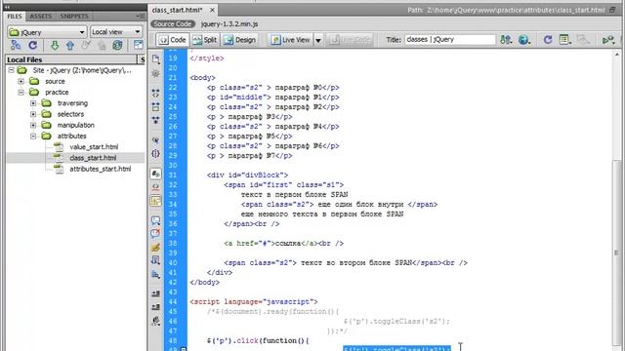Click the green Get Files arrow

(x=55, y=46)
